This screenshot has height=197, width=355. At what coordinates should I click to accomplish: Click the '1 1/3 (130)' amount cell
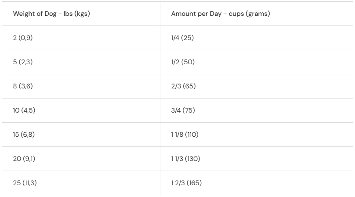tap(257, 159)
